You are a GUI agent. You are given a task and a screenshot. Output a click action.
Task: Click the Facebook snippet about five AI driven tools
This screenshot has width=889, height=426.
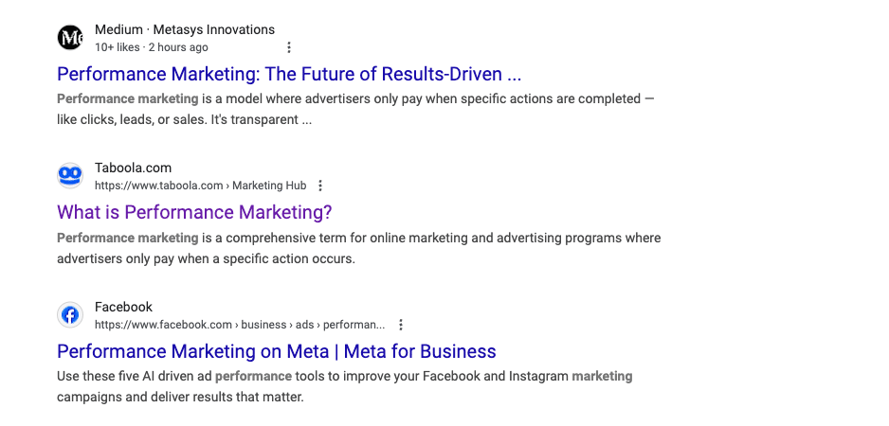[345, 387]
